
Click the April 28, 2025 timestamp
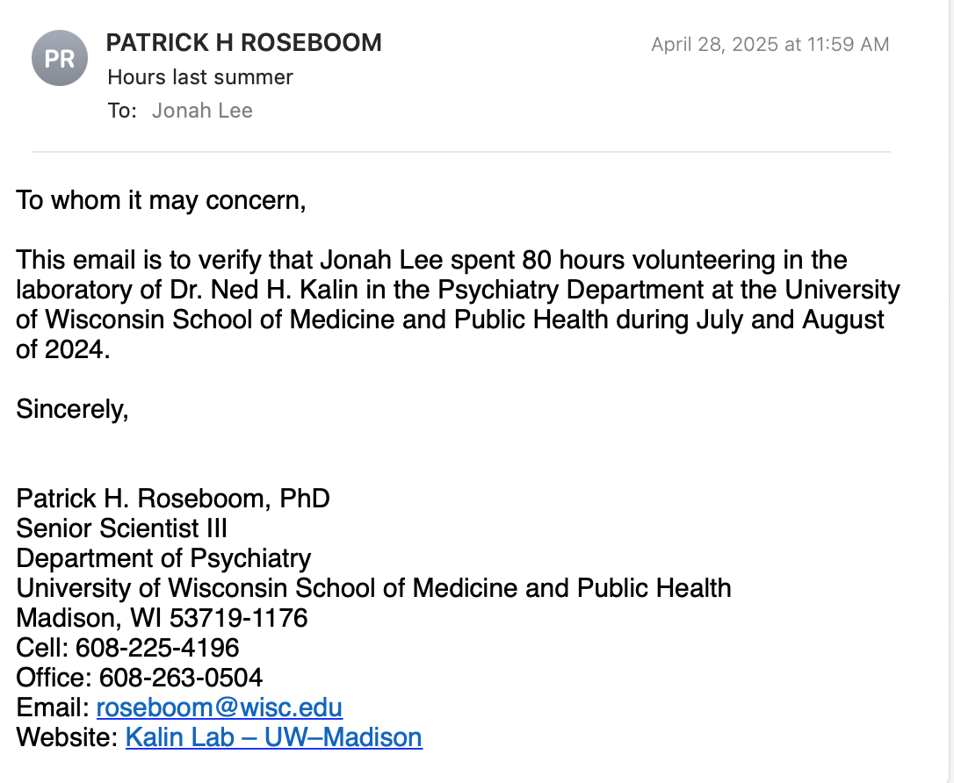pyautogui.click(x=770, y=44)
